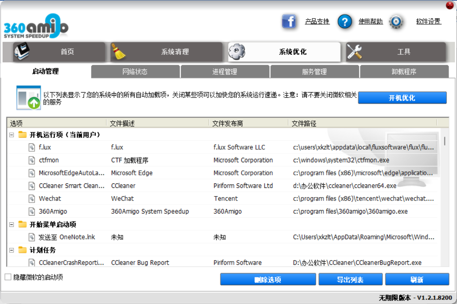Click the file icon beside CCleaner Smart Clean...
Image resolution: width=457 pixels, height=304 pixels.
[x=32, y=186]
